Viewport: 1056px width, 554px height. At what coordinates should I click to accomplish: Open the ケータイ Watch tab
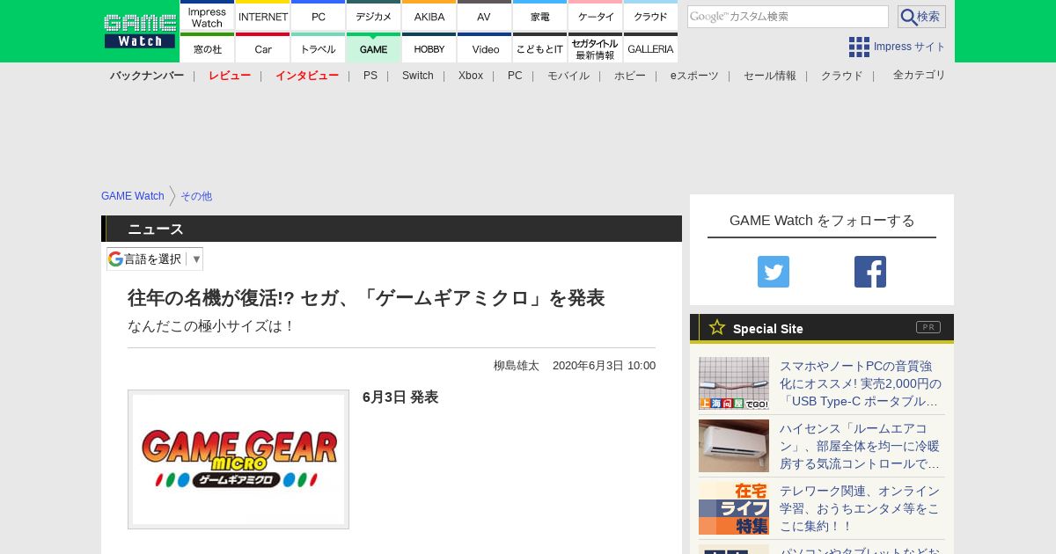click(595, 16)
